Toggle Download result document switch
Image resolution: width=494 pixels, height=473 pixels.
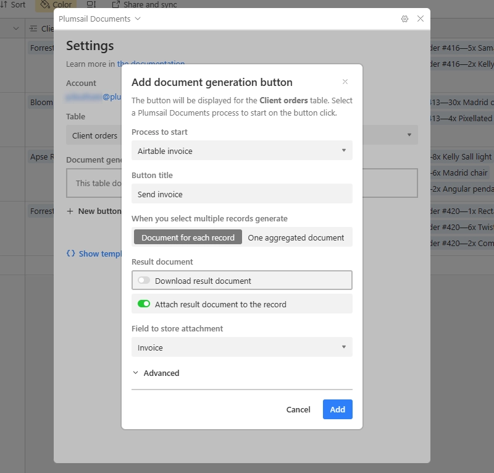pos(144,280)
